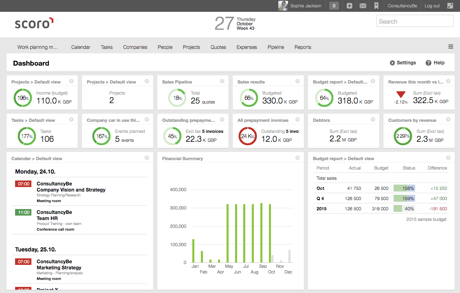The height and width of the screenshot is (293, 460).
Task: Open gear on Customers by revenue widget
Action: tap(448, 119)
